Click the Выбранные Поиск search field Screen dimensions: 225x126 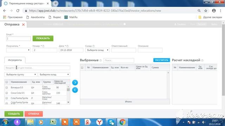(119, 61)
